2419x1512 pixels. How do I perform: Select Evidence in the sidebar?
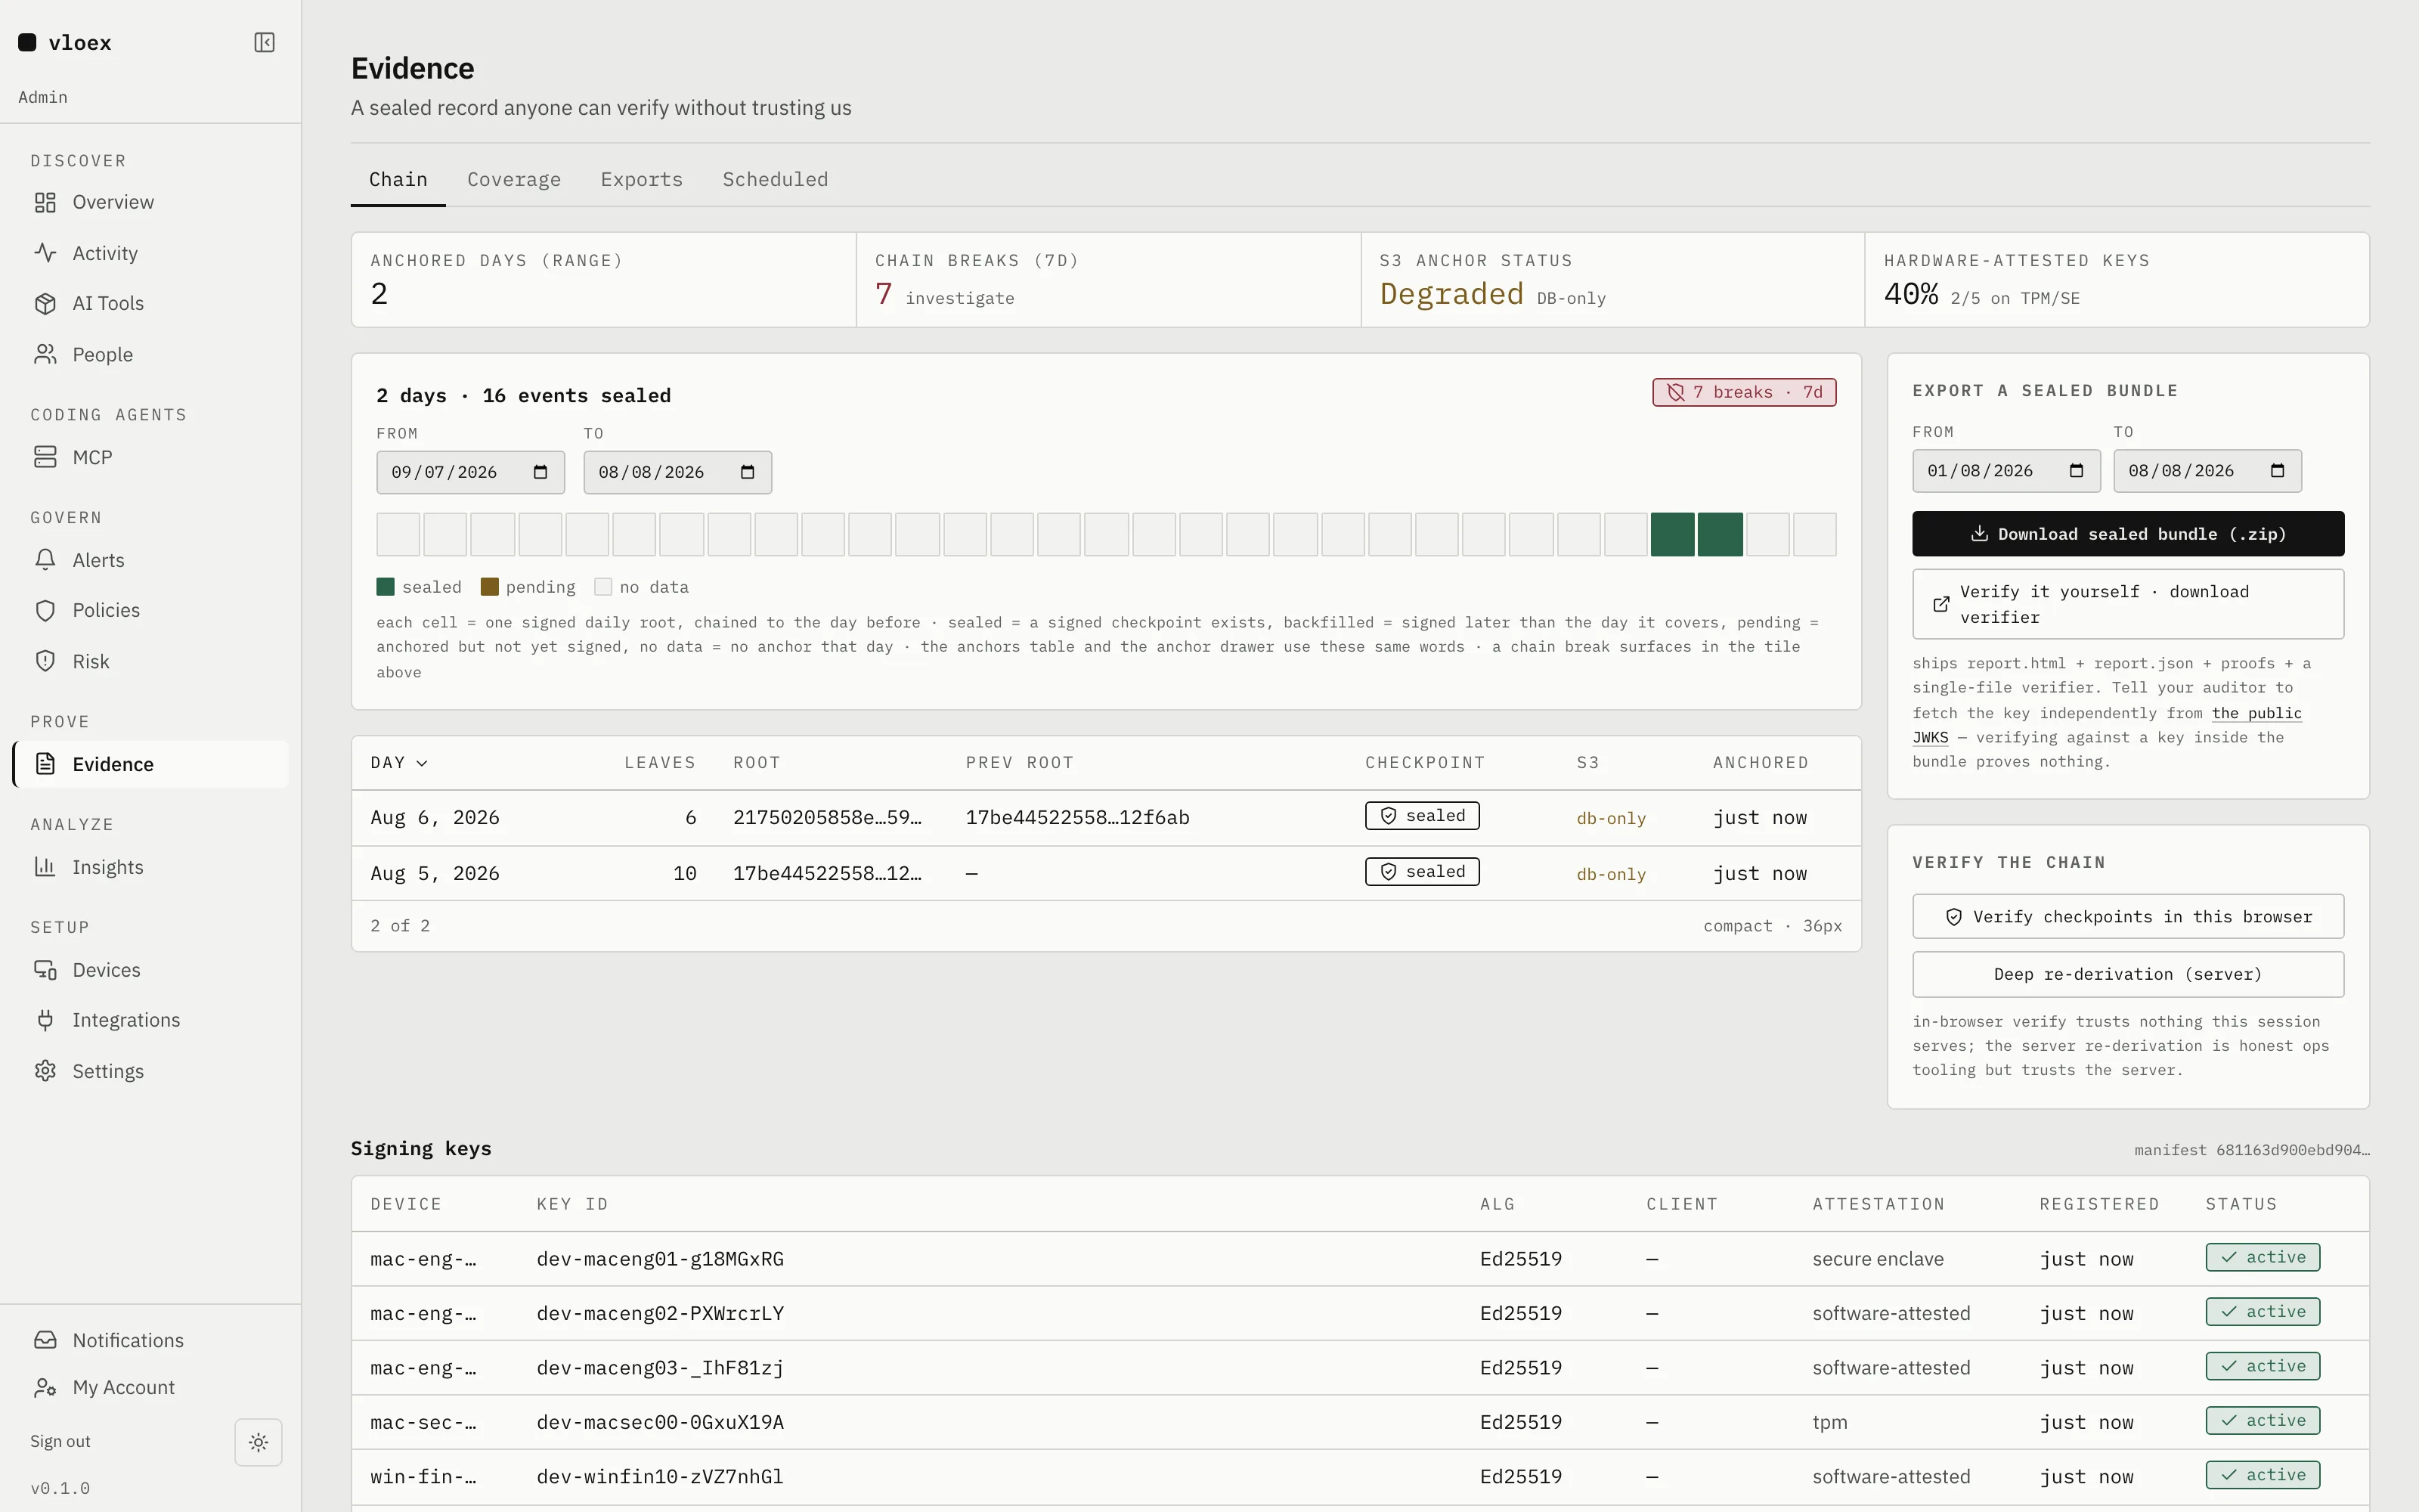(x=151, y=764)
